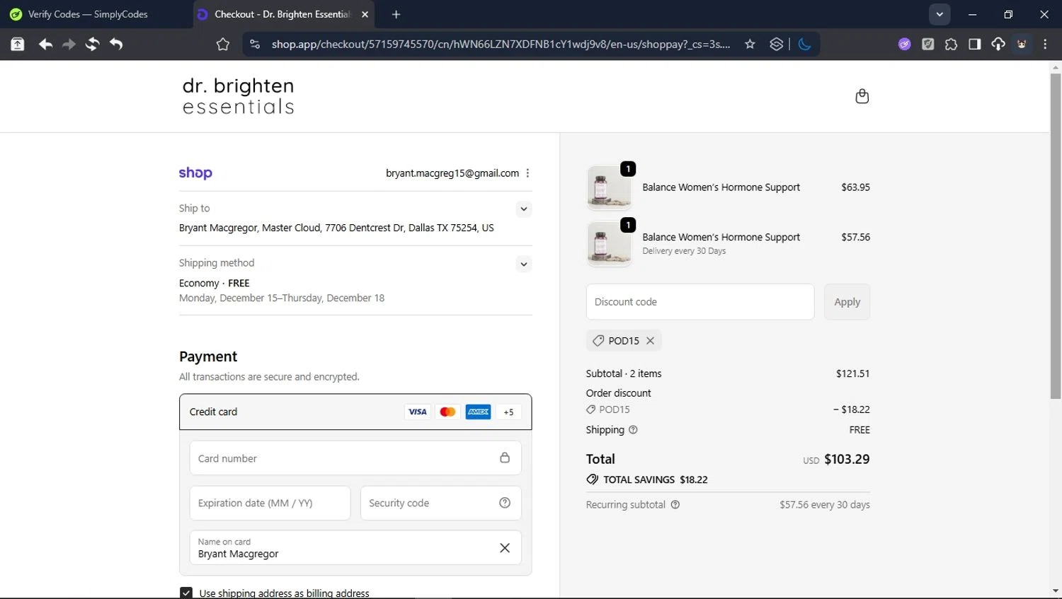Focus the Card number field
This screenshot has width=1062, height=599.
pos(355,458)
